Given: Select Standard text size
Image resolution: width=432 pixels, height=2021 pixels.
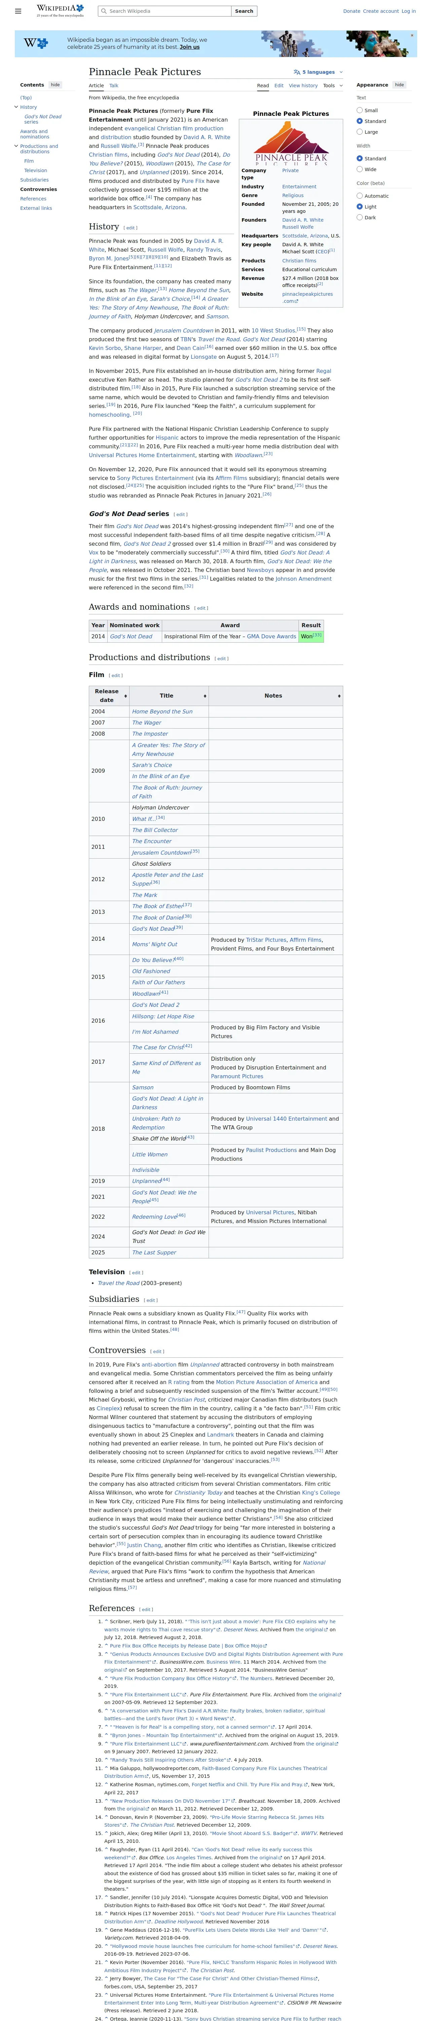Looking at the screenshot, I should click(360, 122).
